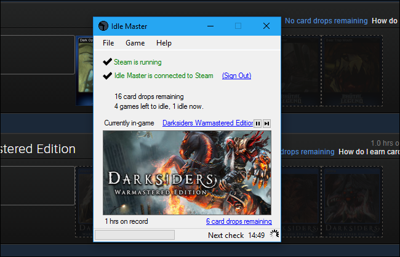Image resolution: width=400 pixels, height=257 pixels.
Task: Minimize the Idle Master window
Action: coord(210,26)
